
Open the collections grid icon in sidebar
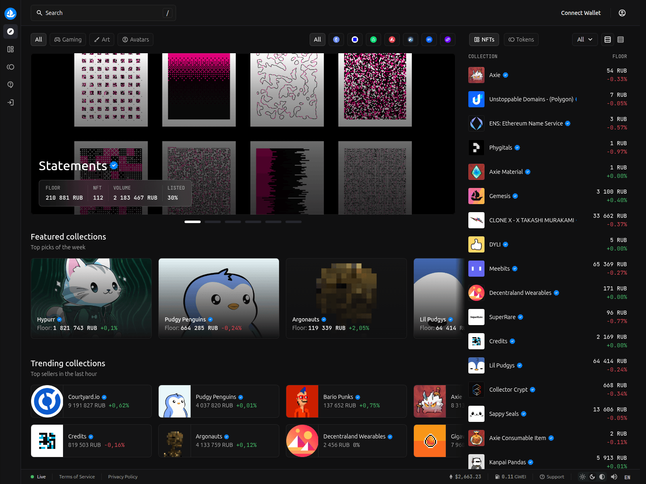tap(10, 49)
